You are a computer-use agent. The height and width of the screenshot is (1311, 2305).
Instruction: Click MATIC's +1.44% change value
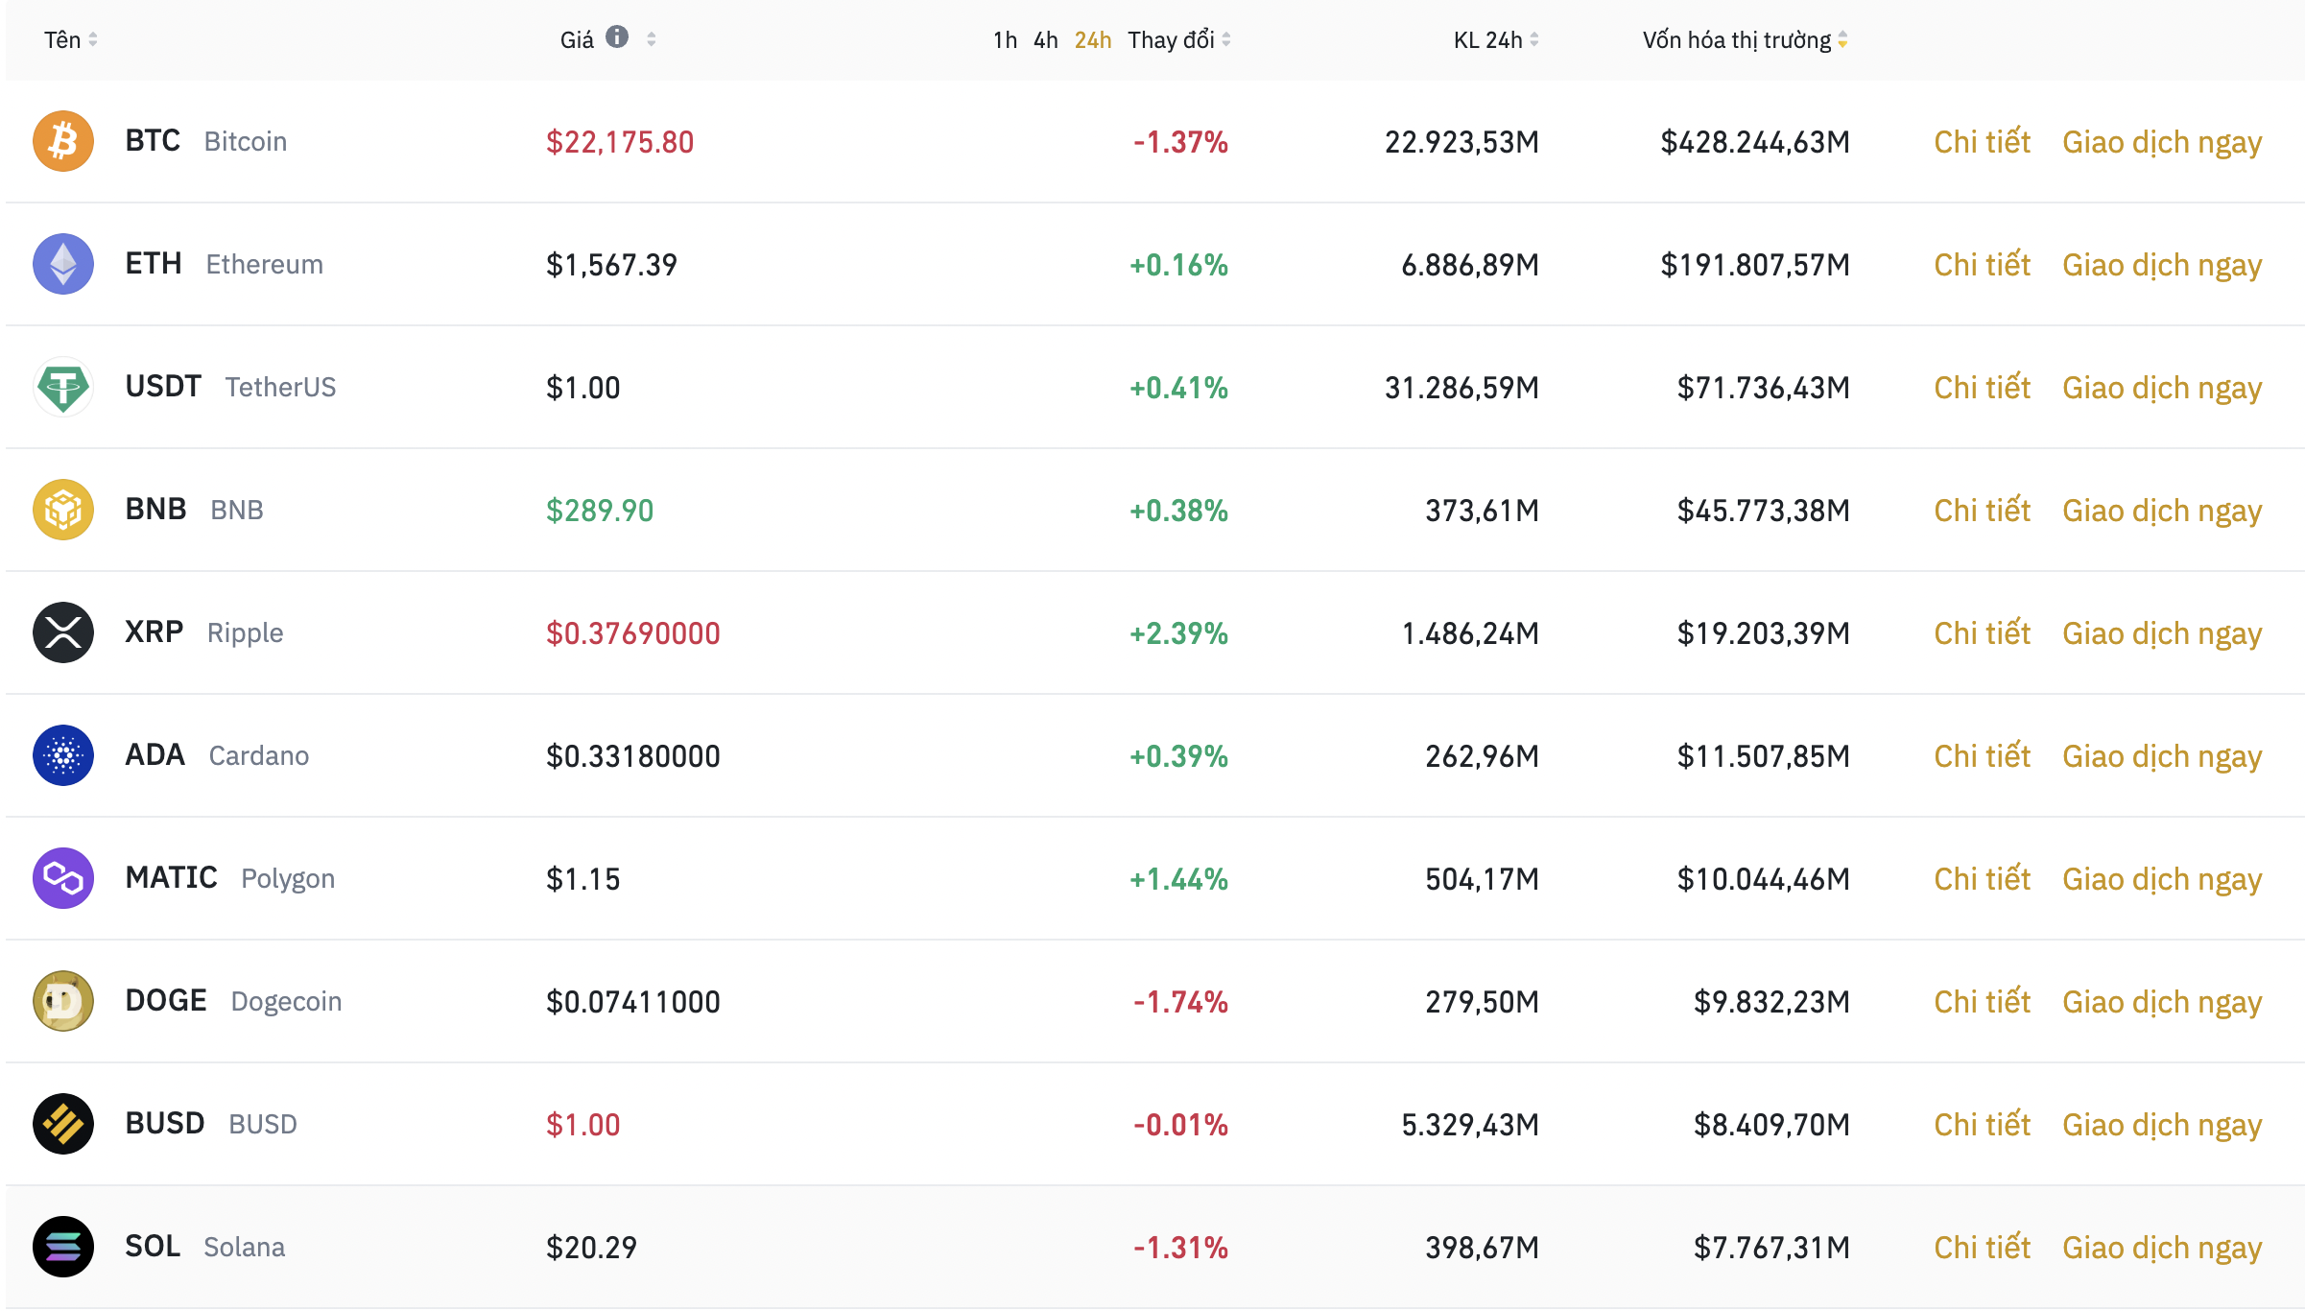click(1178, 879)
